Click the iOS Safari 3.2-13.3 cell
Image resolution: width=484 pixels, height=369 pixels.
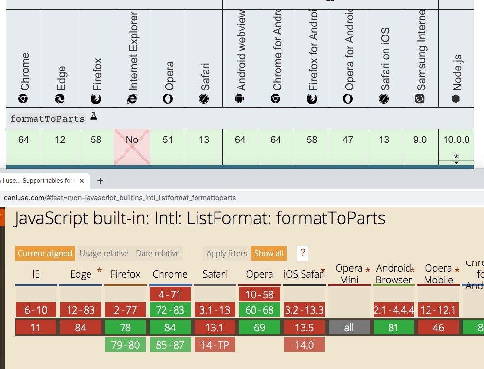click(305, 310)
